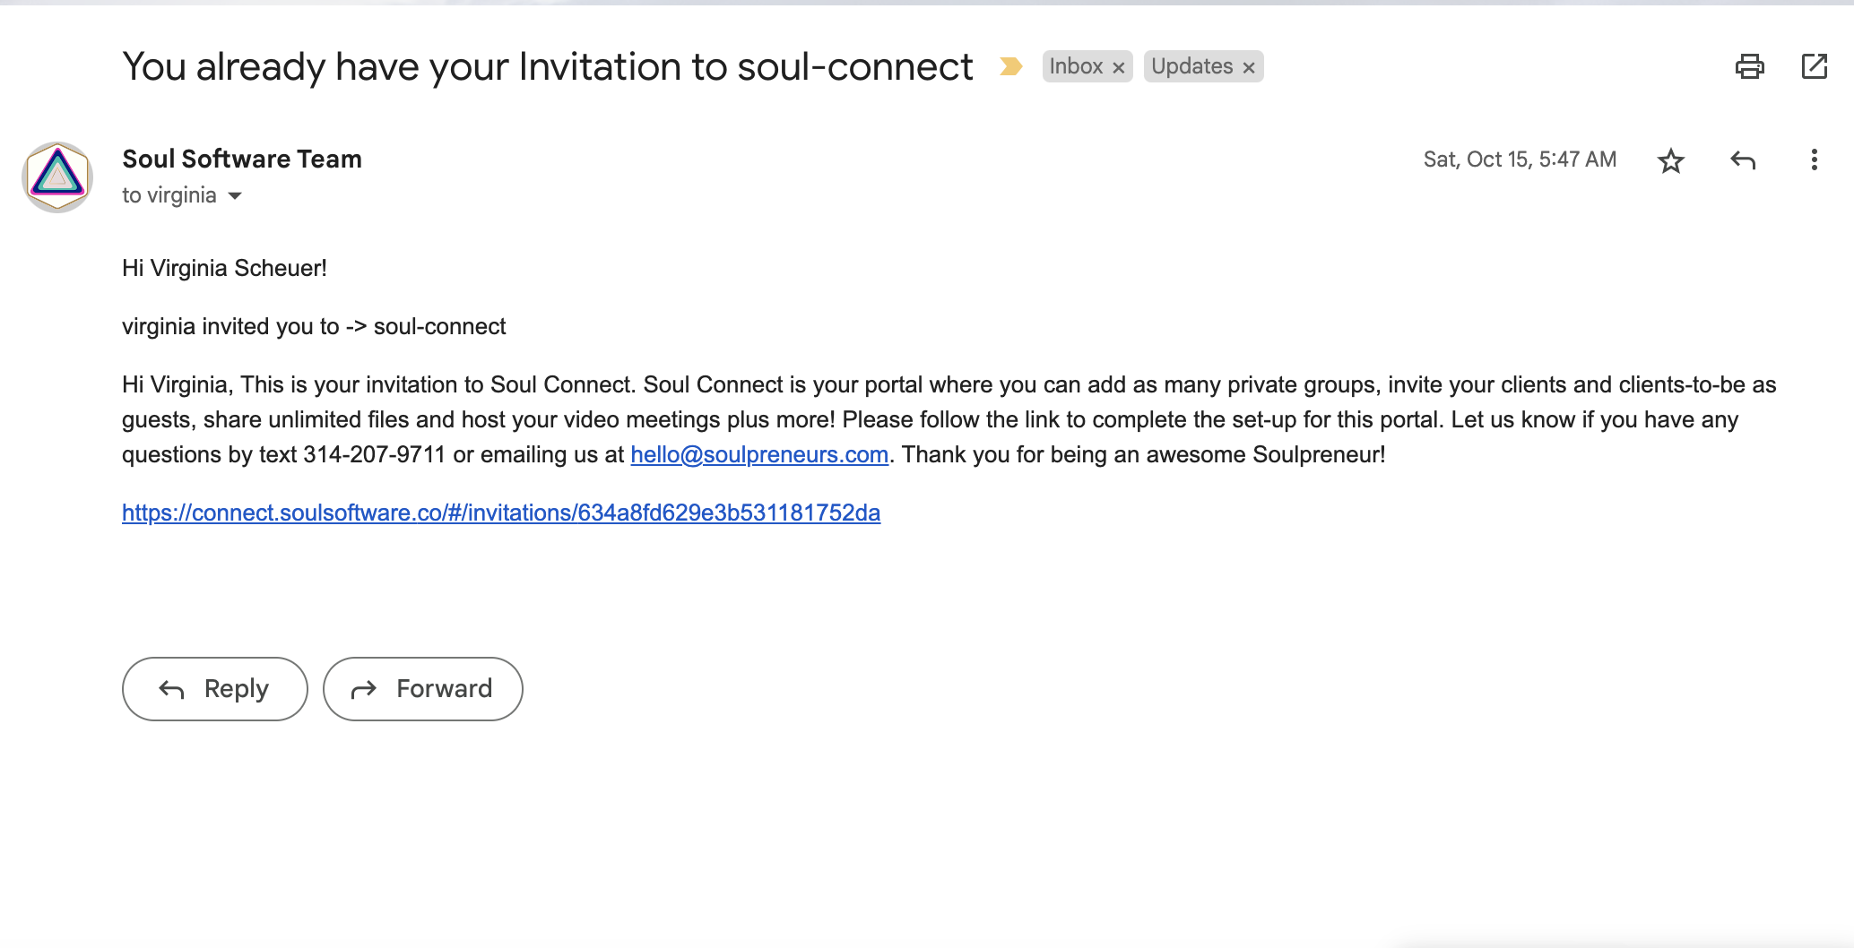The height and width of the screenshot is (948, 1854).
Task: Open email in new window icon
Action: (x=1814, y=66)
